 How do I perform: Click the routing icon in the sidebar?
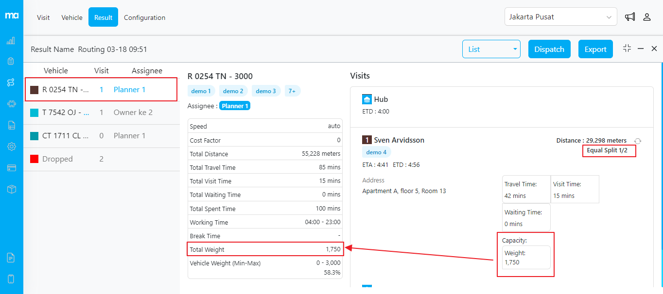(x=11, y=82)
